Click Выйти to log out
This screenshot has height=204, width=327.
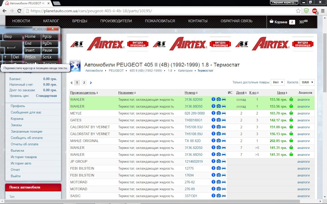[x=16, y=176]
